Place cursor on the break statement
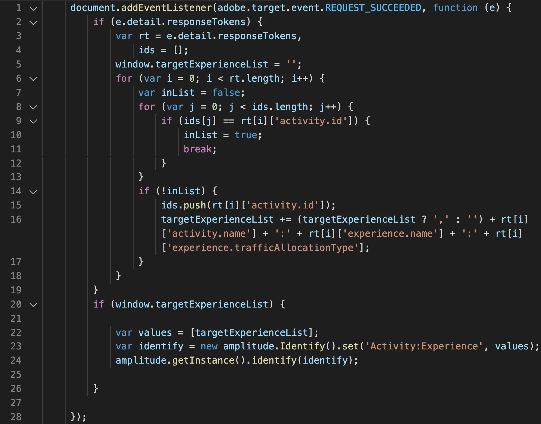The height and width of the screenshot is (424, 541). pyautogui.click(x=198, y=149)
